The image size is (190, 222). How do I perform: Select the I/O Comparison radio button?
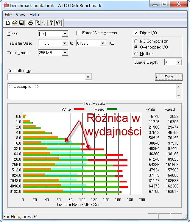[x=136, y=41]
